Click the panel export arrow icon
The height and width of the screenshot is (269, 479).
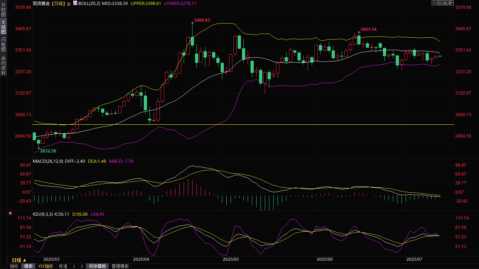[x=451, y=3]
